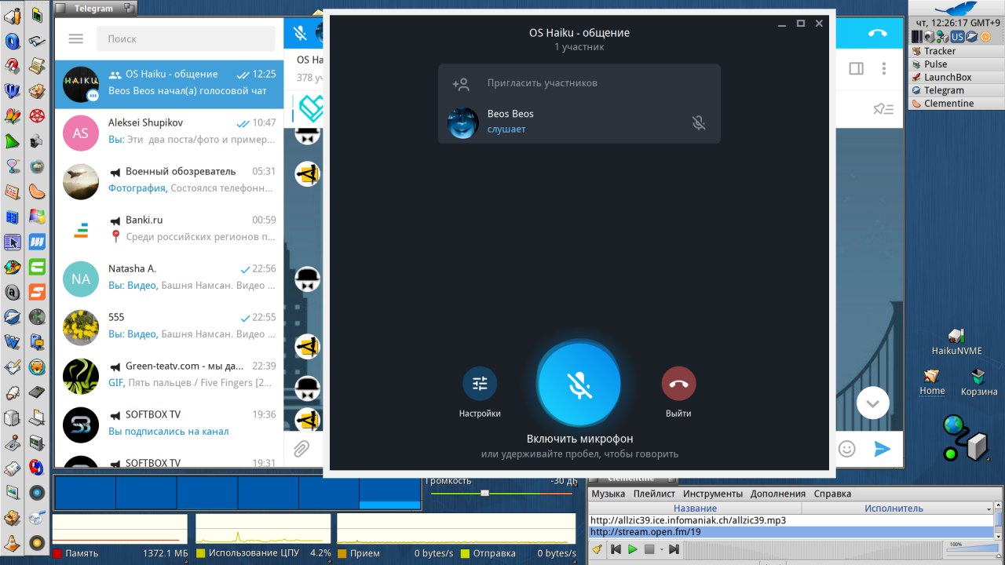Expand stop options dropdown arrow

(662, 549)
